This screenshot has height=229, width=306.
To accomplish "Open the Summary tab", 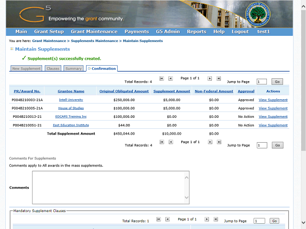I will tap(73, 69).
